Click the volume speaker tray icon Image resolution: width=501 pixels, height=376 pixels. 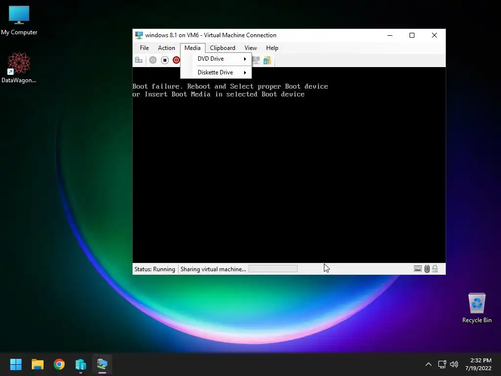pyautogui.click(x=454, y=364)
